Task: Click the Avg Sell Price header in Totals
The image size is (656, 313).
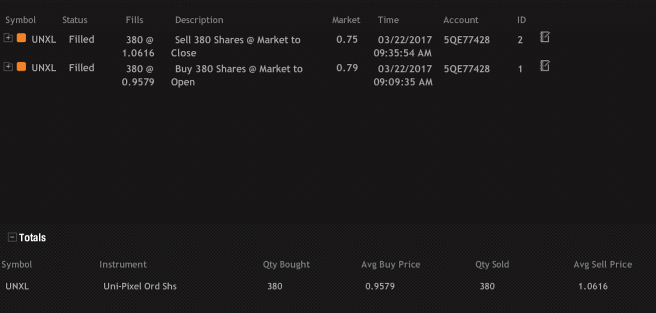Action: coord(602,264)
